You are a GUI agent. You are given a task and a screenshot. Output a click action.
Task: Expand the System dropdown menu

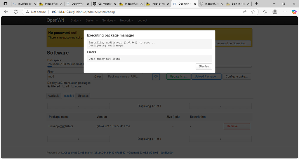[91, 20]
